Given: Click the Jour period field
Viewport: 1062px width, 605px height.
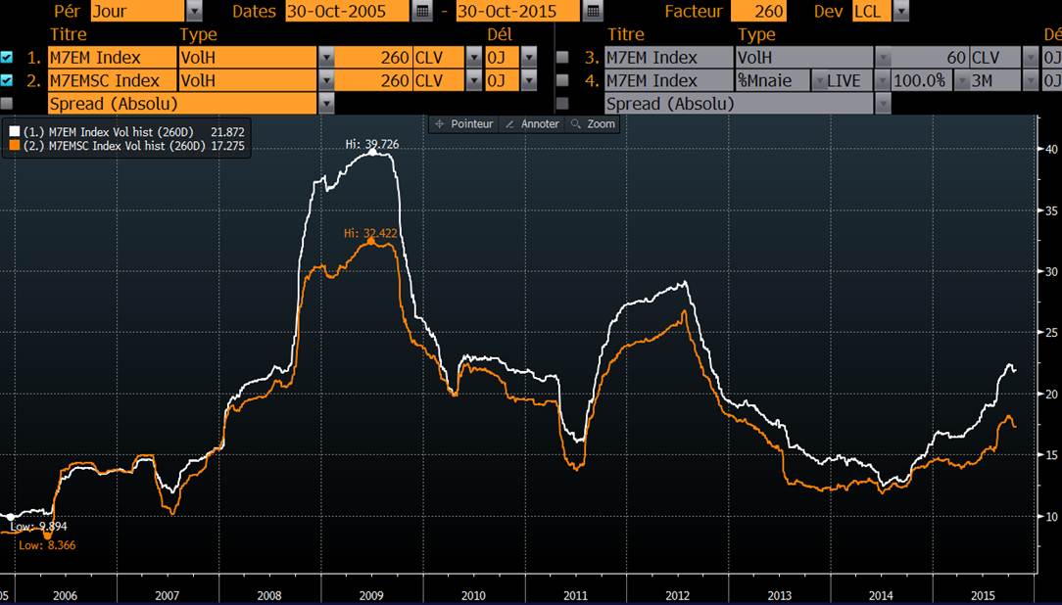Looking at the screenshot, I should (137, 11).
